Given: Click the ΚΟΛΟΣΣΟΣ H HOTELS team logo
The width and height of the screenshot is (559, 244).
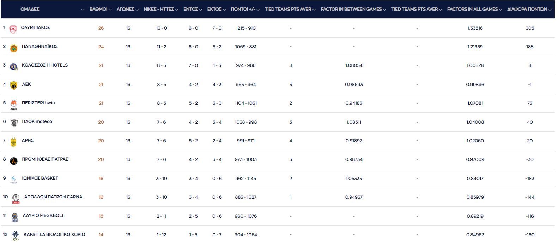Looking at the screenshot, I should (x=13, y=67).
